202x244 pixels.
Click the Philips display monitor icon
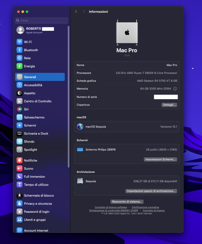(80, 150)
